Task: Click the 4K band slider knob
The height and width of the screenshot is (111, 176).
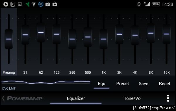Action: click(x=135, y=35)
